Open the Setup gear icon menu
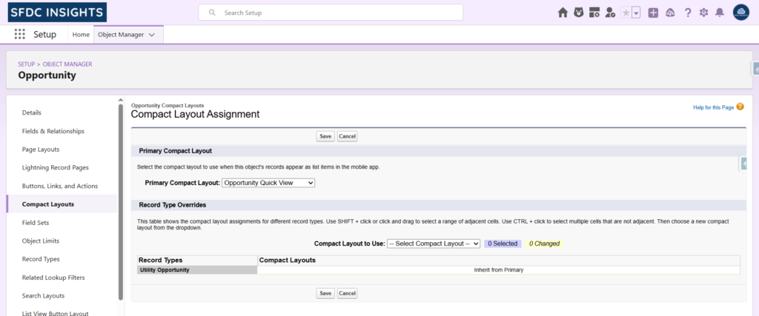Viewport: 759px width, 316px height. (x=703, y=13)
